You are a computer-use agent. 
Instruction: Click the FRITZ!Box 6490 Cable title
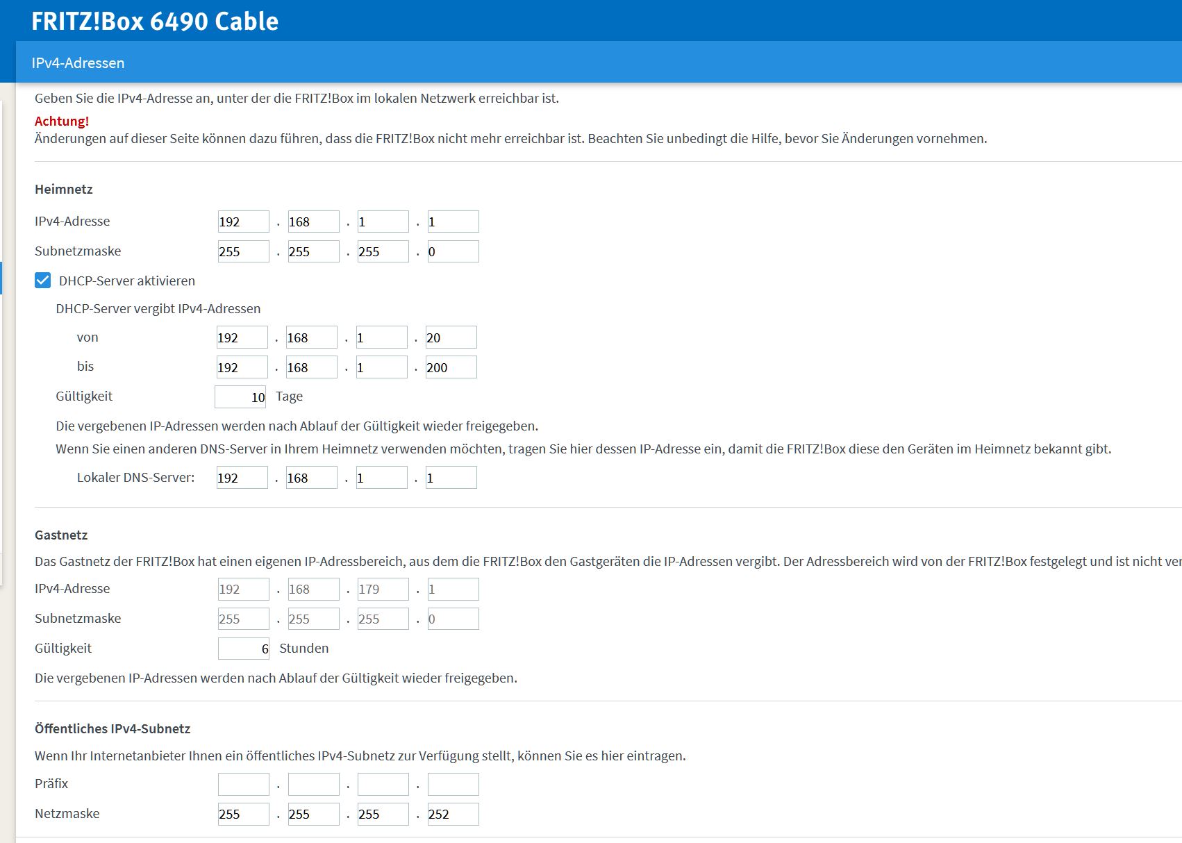155,22
